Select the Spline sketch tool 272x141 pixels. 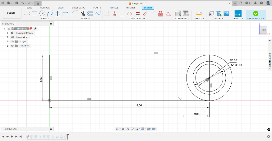(x=50, y=13)
